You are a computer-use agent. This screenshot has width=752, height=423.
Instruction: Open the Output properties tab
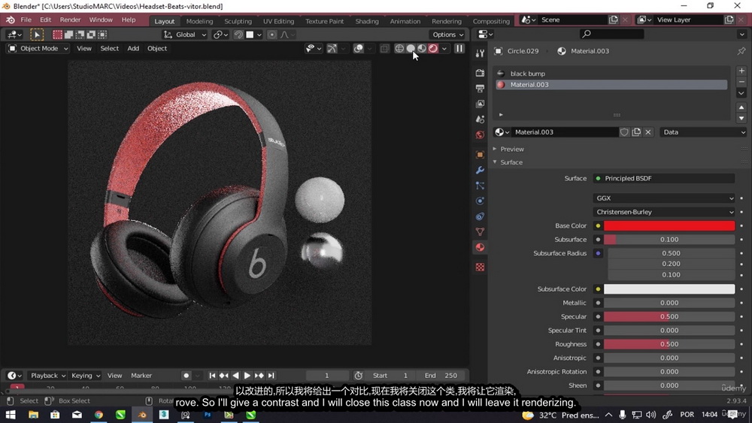pyautogui.click(x=480, y=88)
